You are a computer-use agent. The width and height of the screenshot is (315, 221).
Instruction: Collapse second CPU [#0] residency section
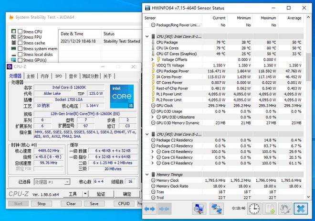(147, 134)
